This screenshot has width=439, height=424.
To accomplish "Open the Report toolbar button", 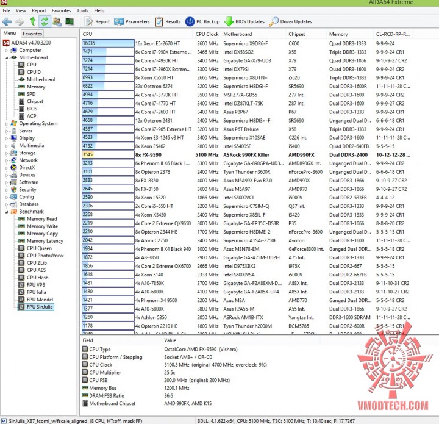I will (97, 21).
